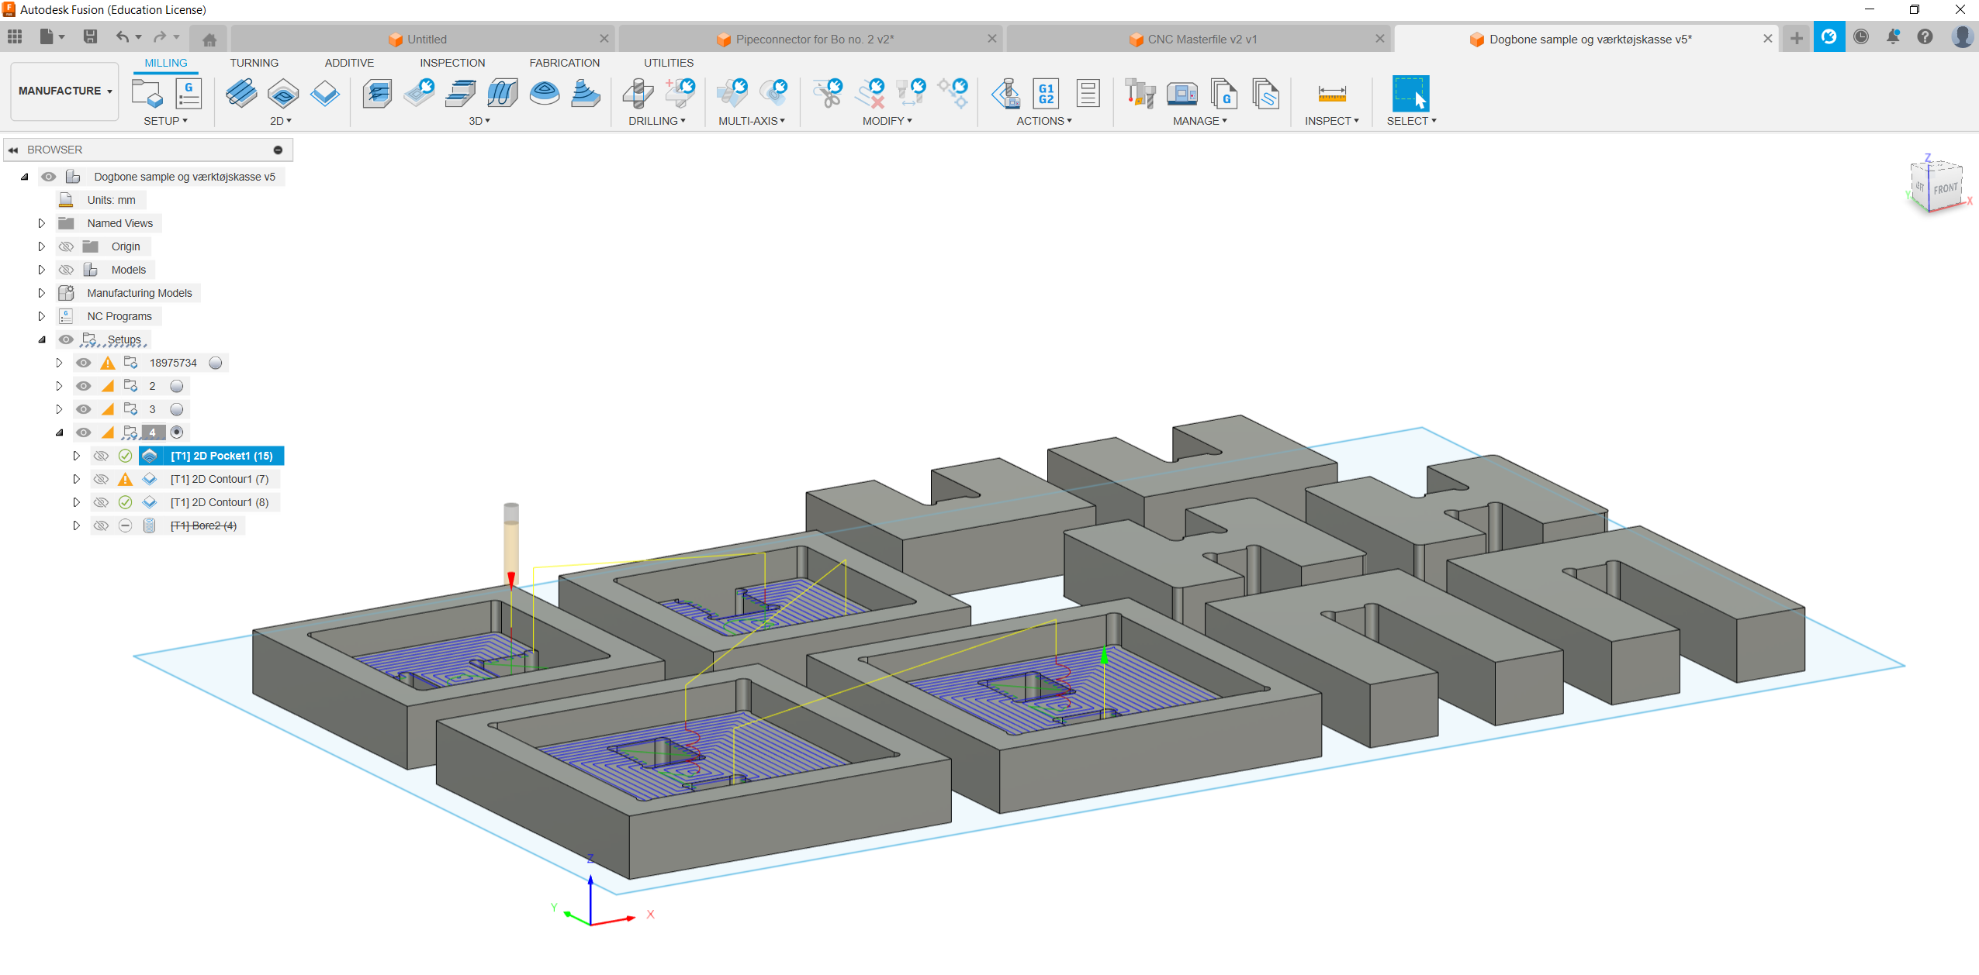Open the Setup Sheet icon in Actions
This screenshot has height=975, width=1979.
1088,94
